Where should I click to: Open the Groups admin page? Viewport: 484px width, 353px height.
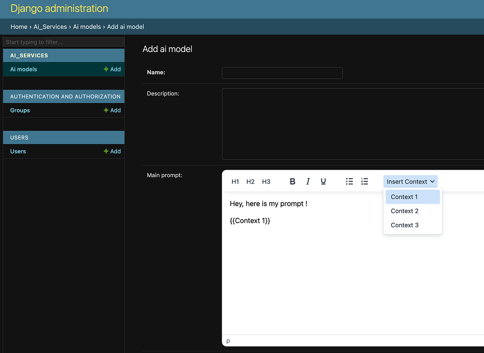click(20, 110)
